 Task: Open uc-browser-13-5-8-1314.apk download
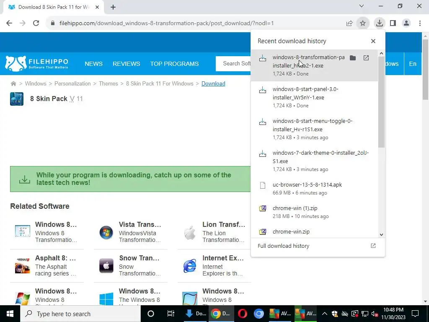[314, 189]
